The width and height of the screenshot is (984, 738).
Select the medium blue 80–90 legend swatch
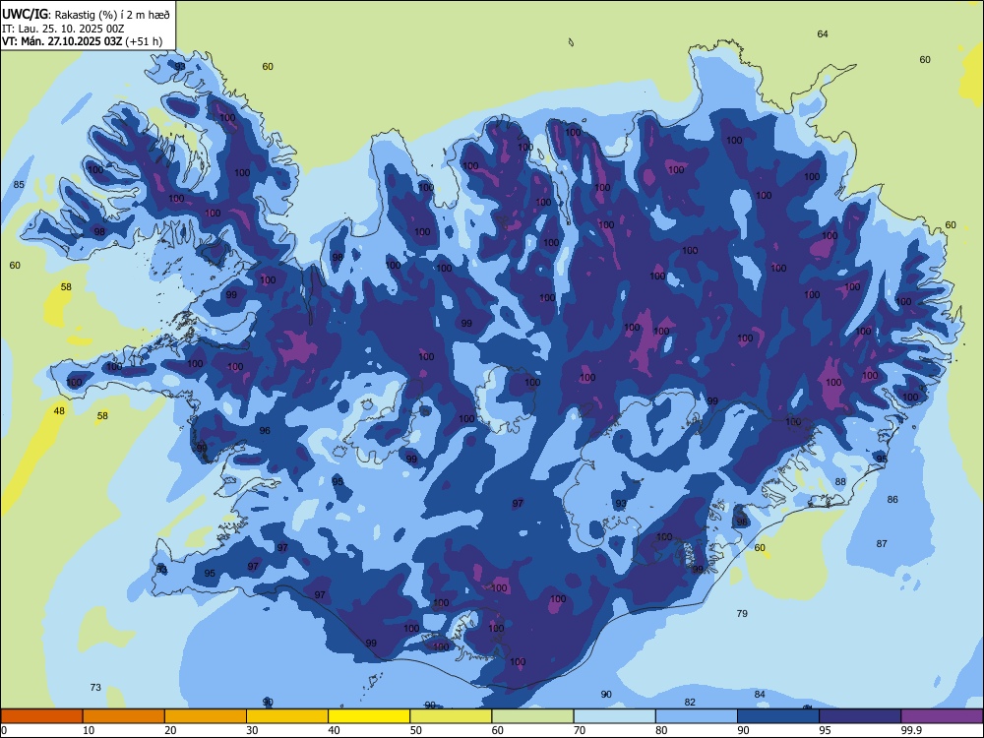point(697,716)
